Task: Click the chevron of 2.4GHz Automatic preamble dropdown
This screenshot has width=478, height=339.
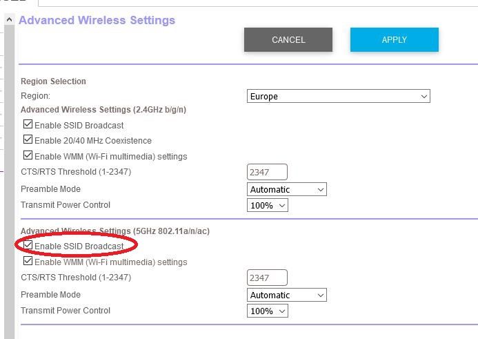Action: pyautogui.click(x=321, y=189)
